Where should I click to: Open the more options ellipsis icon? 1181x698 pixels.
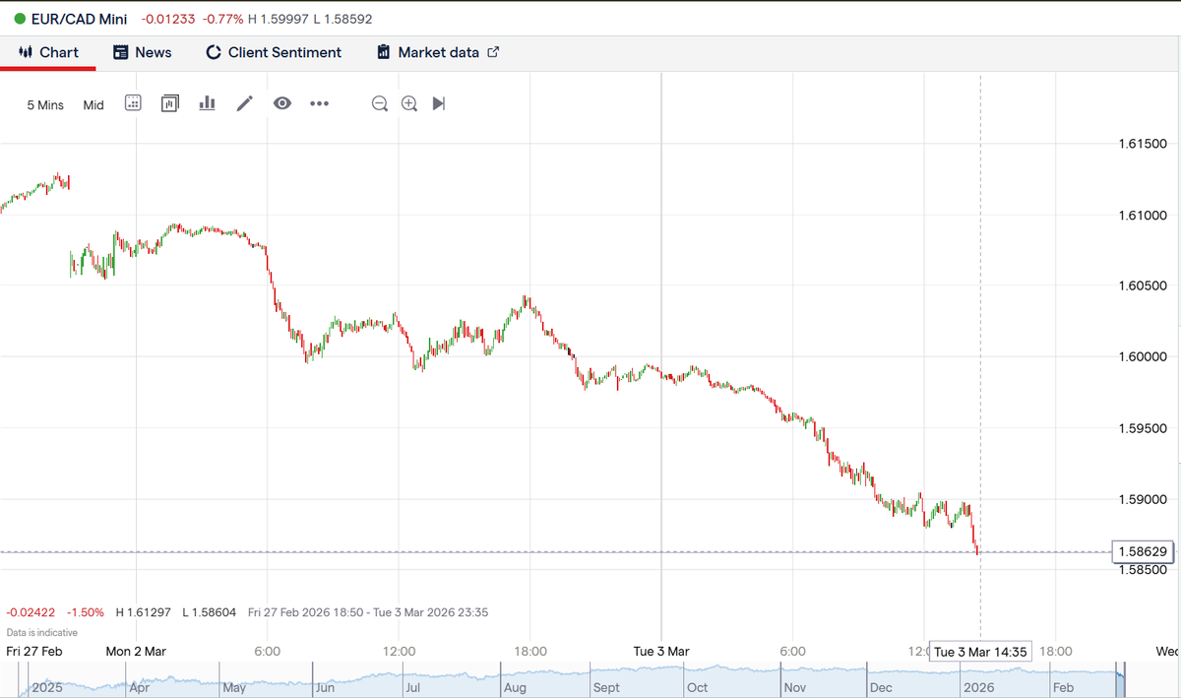(319, 102)
